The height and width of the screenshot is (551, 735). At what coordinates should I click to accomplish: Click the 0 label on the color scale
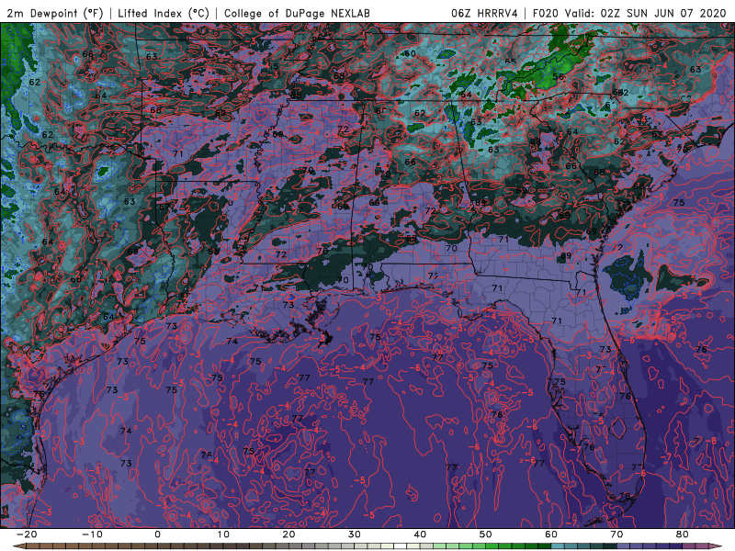click(157, 534)
